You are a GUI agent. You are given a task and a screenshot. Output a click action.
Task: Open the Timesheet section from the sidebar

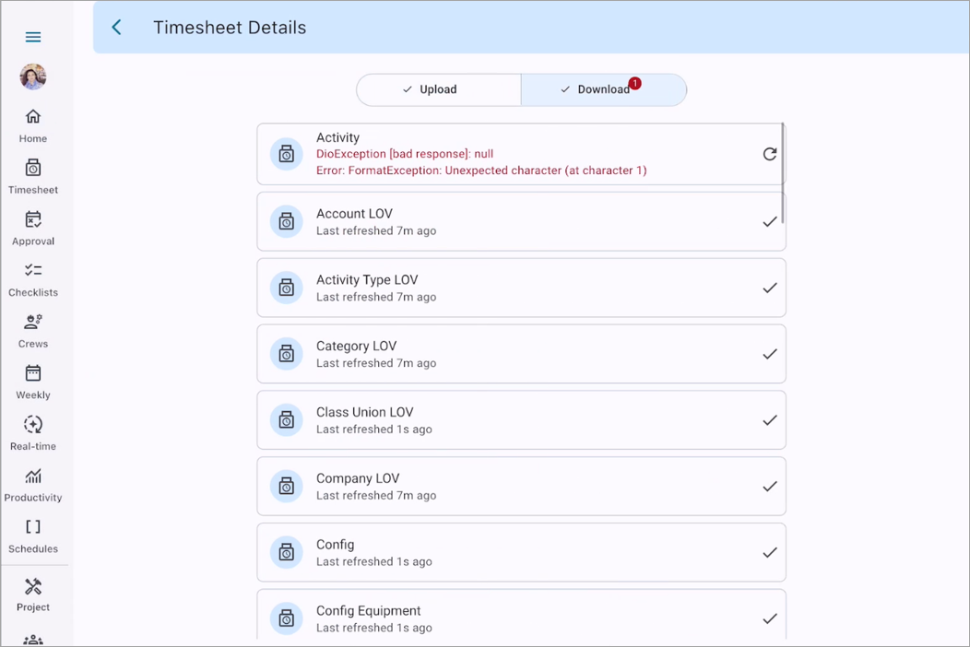pos(33,175)
